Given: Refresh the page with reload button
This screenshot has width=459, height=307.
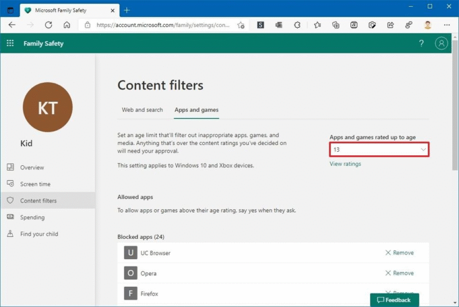Looking at the screenshot, I should coord(48,25).
